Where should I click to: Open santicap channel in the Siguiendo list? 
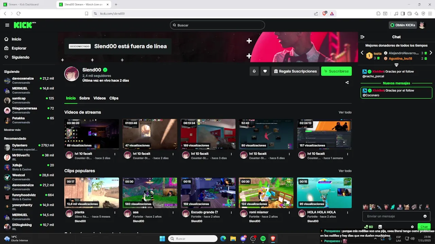pyautogui.click(x=29, y=100)
